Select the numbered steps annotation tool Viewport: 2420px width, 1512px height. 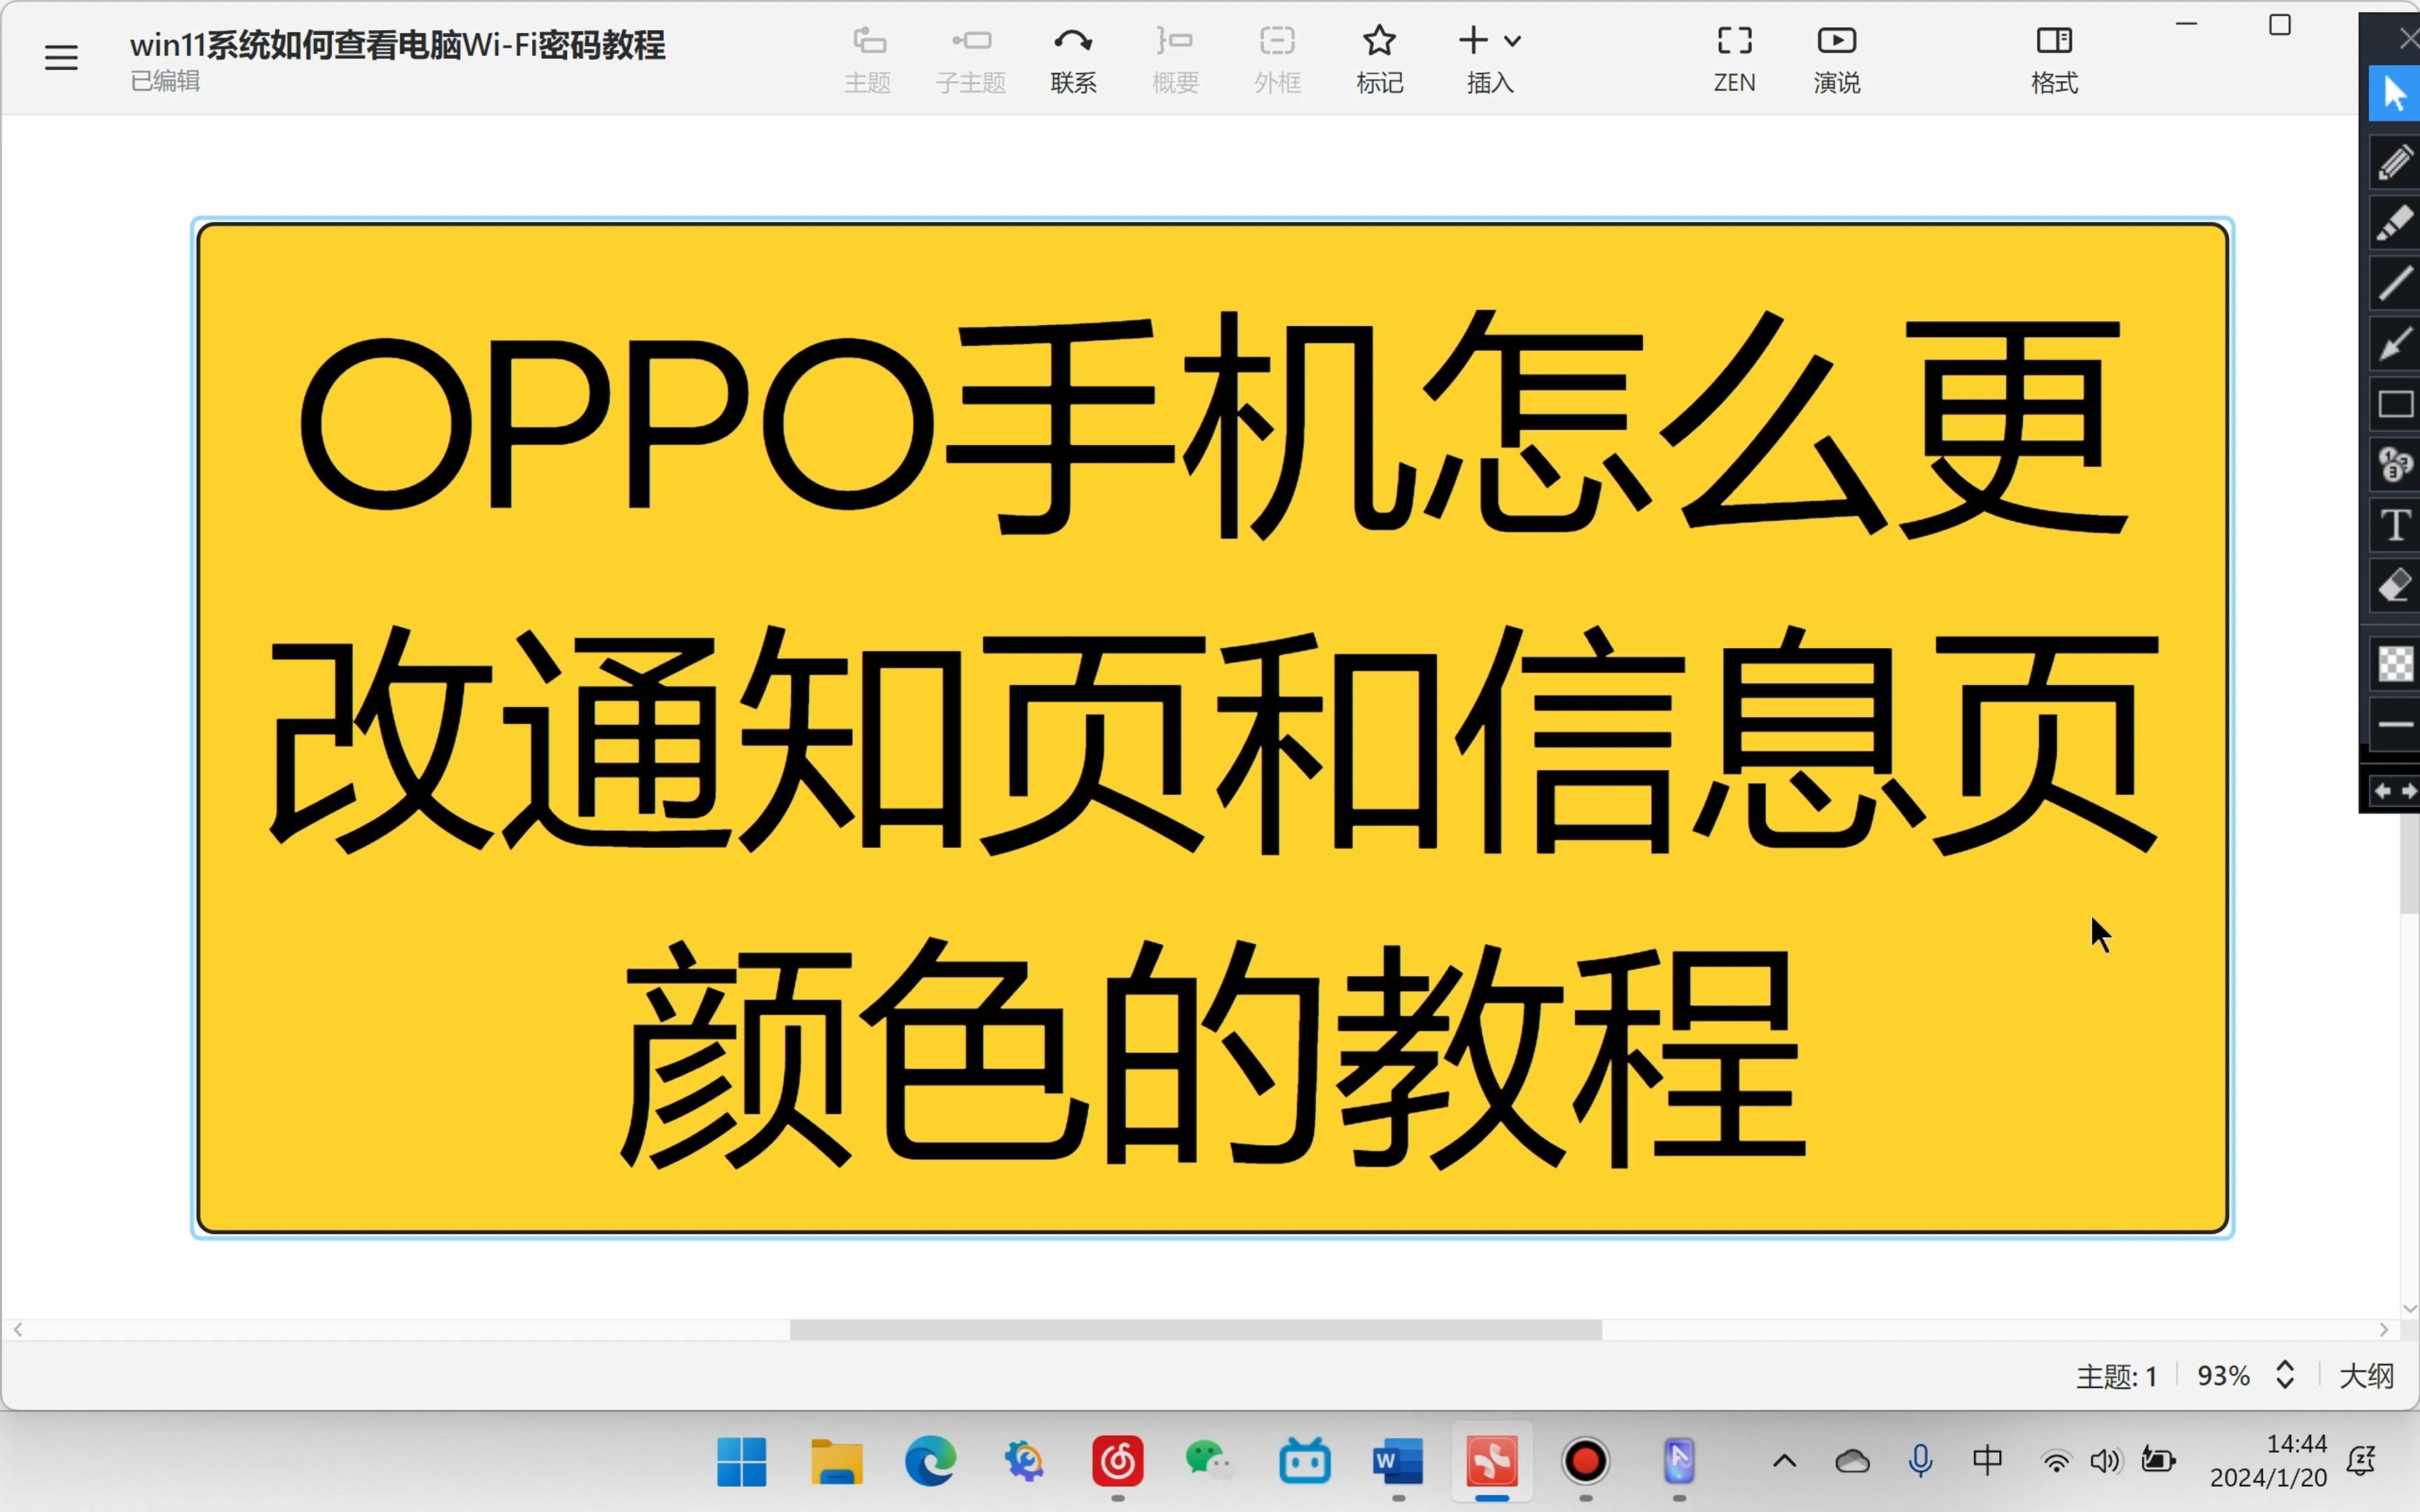(2395, 464)
